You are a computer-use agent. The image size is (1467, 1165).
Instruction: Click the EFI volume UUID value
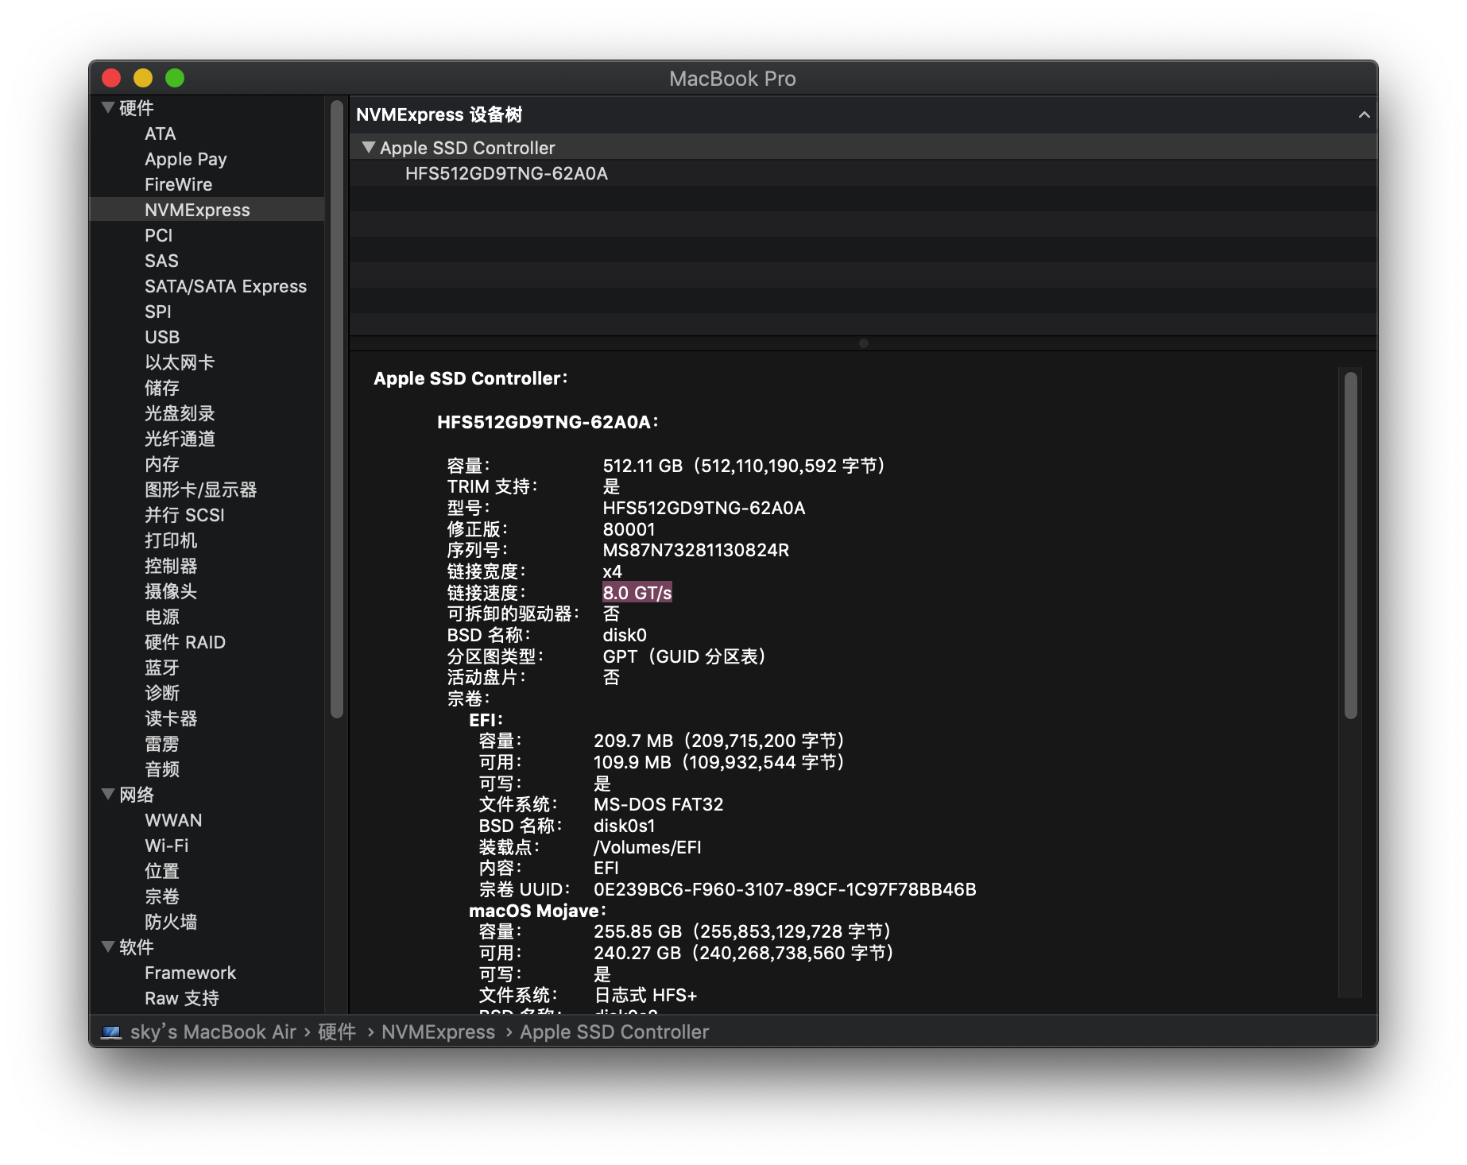(x=784, y=889)
